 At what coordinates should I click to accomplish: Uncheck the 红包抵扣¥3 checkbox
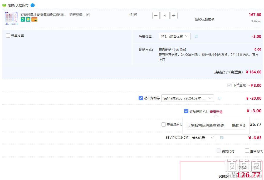point(186,111)
